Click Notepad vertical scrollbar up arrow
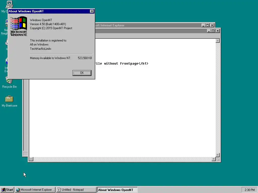 click(x=218, y=41)
